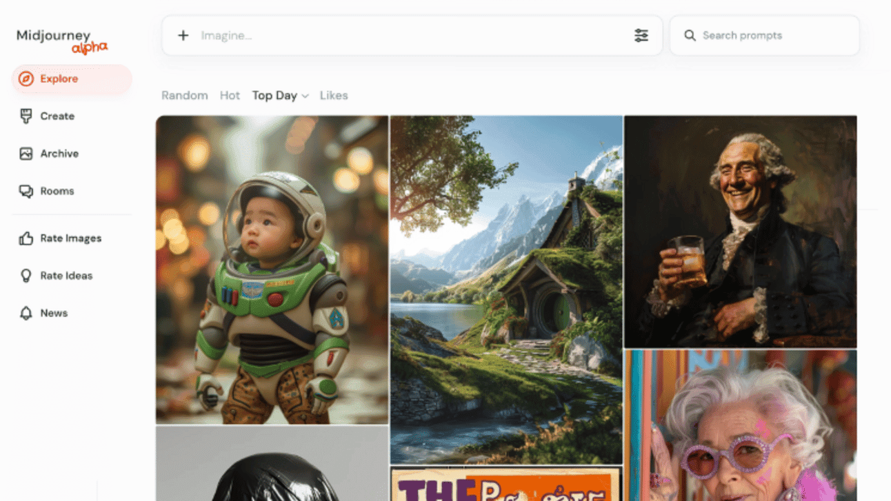The width and height of the screenshot is (891, 501).
Task: Click the Archive picture icon
Action: [26, 154]
